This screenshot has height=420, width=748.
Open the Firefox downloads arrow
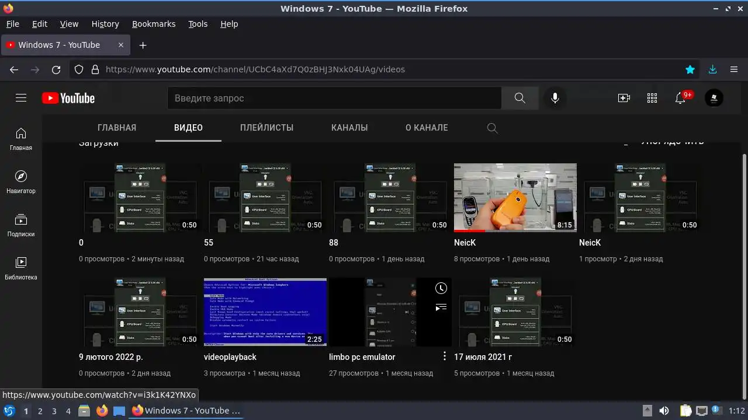click(x=712, y=69)
